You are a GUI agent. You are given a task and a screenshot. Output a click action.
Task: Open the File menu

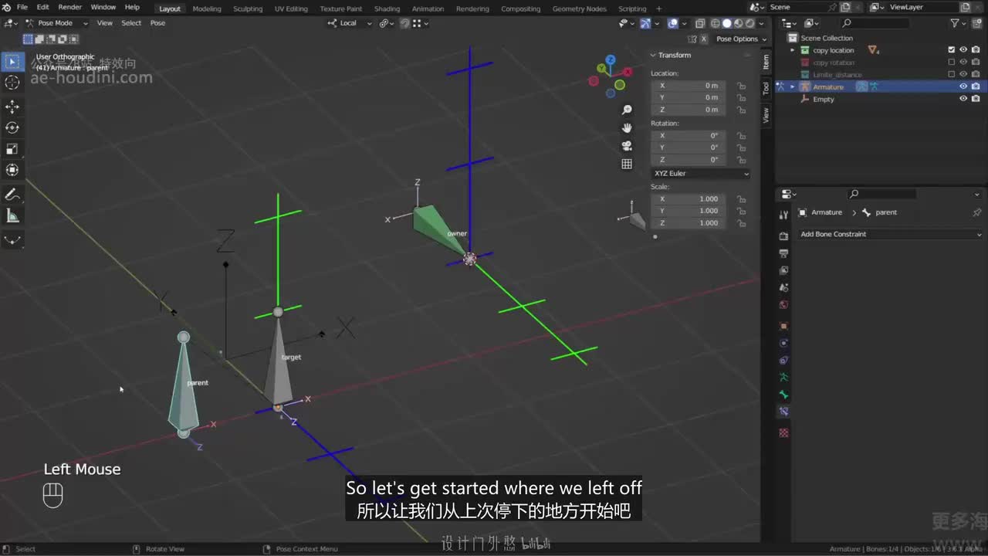pyautogui.click(x=22, y=8)
